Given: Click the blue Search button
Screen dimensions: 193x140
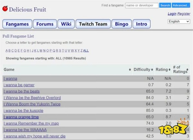Looking at the screenshot, I should click(x=165, y=6).
